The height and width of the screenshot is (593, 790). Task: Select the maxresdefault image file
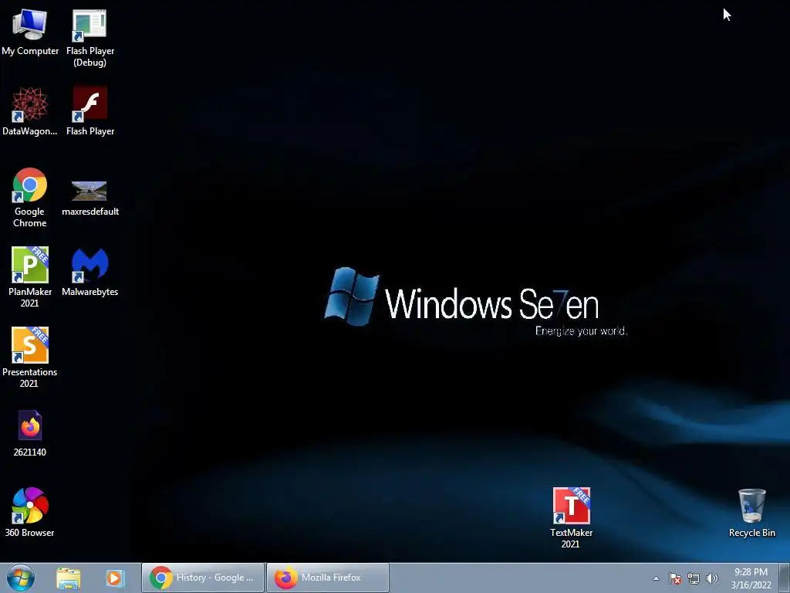tap(89, 198)
